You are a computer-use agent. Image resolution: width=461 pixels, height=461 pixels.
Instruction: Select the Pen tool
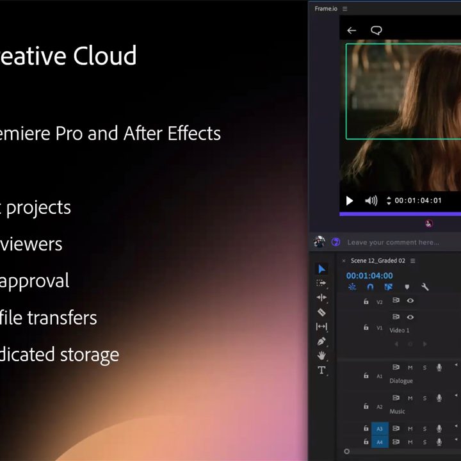click(321, 341)
